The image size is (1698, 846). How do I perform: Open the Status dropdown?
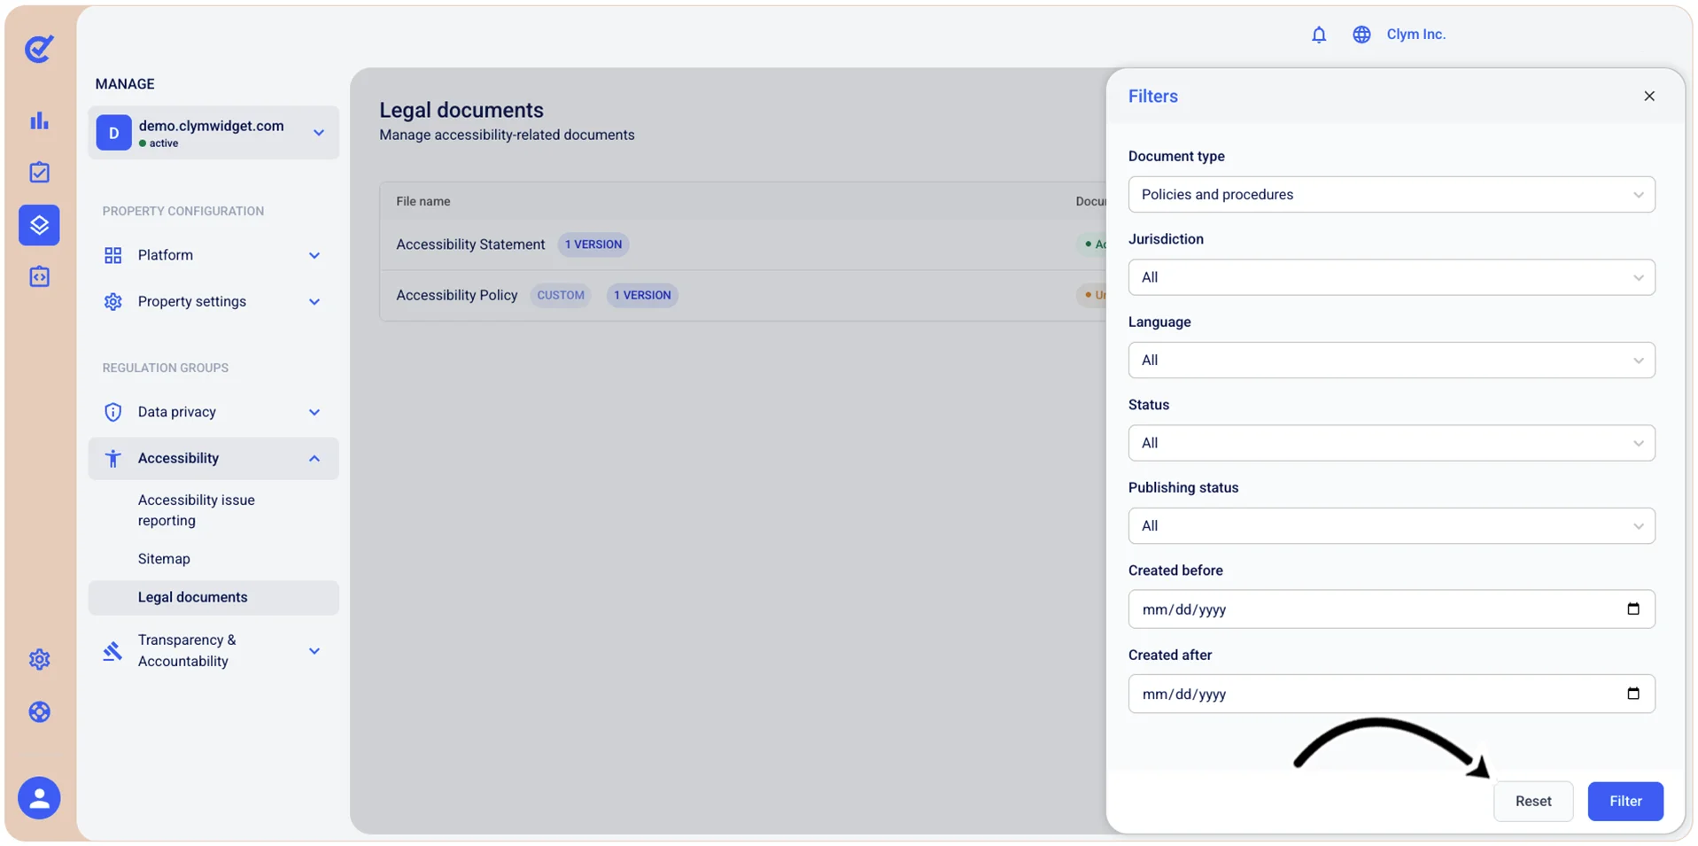1392,443
